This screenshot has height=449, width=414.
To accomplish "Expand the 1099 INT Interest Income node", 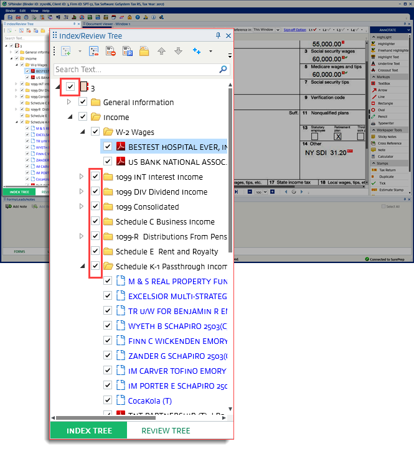I will coord(82,177).
